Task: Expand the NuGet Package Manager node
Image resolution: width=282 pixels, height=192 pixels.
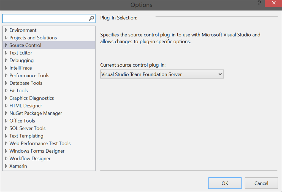Action: point(7,113)
